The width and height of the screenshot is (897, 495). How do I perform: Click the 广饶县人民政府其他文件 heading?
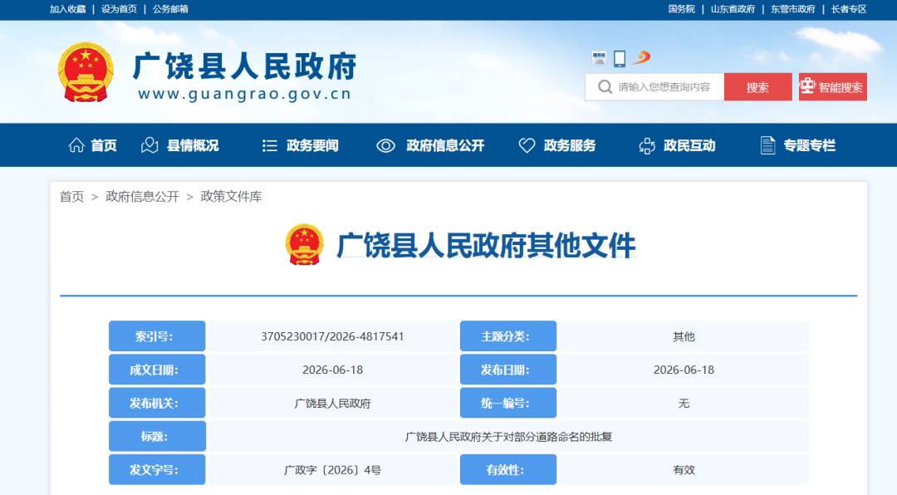point(486,246)
